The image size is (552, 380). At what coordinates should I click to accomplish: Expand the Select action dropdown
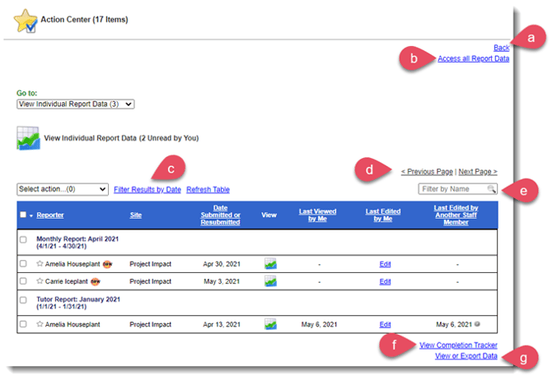coord(63,189)
